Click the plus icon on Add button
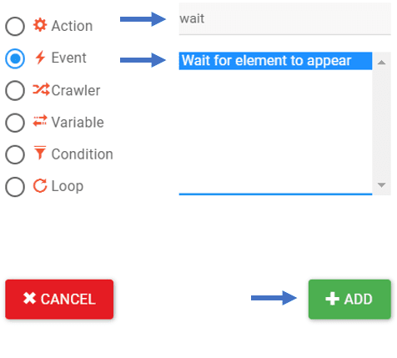 332,299
